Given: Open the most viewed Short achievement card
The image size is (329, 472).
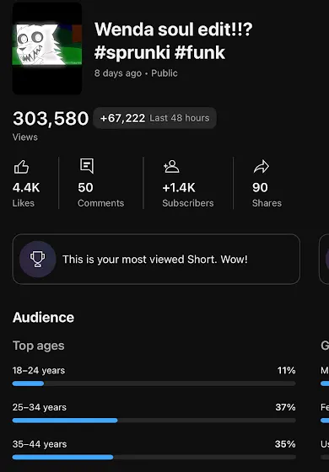Looking at the screenshot, I should coord(156,260).
